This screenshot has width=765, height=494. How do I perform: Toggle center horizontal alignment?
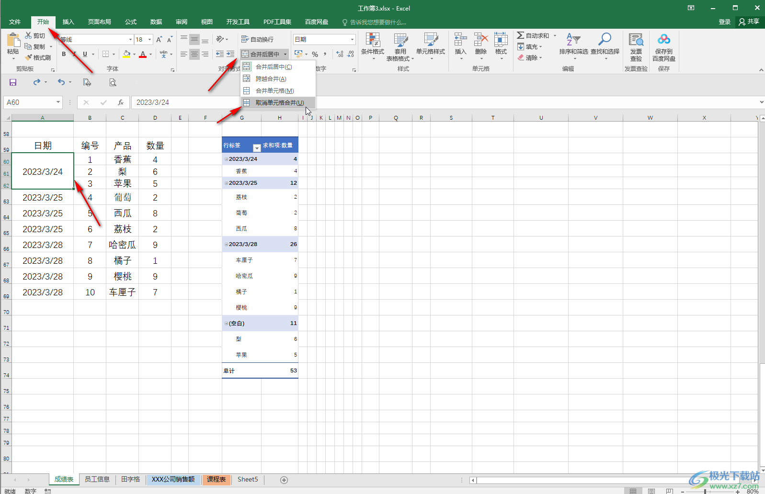click(194, 54)
